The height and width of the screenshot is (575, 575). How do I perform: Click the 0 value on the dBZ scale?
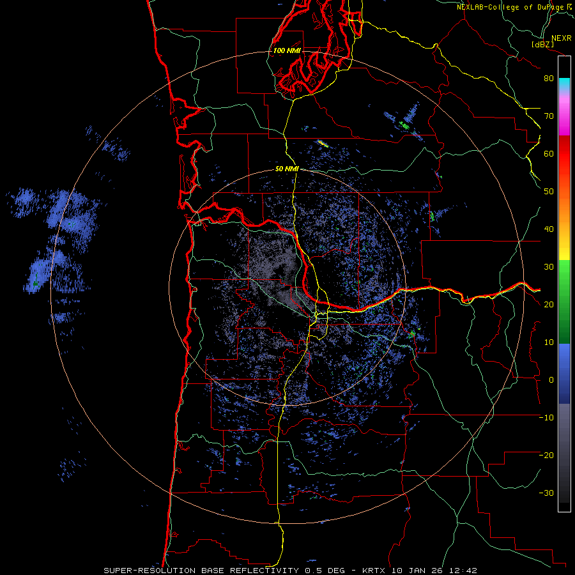[x=551, y=380]
